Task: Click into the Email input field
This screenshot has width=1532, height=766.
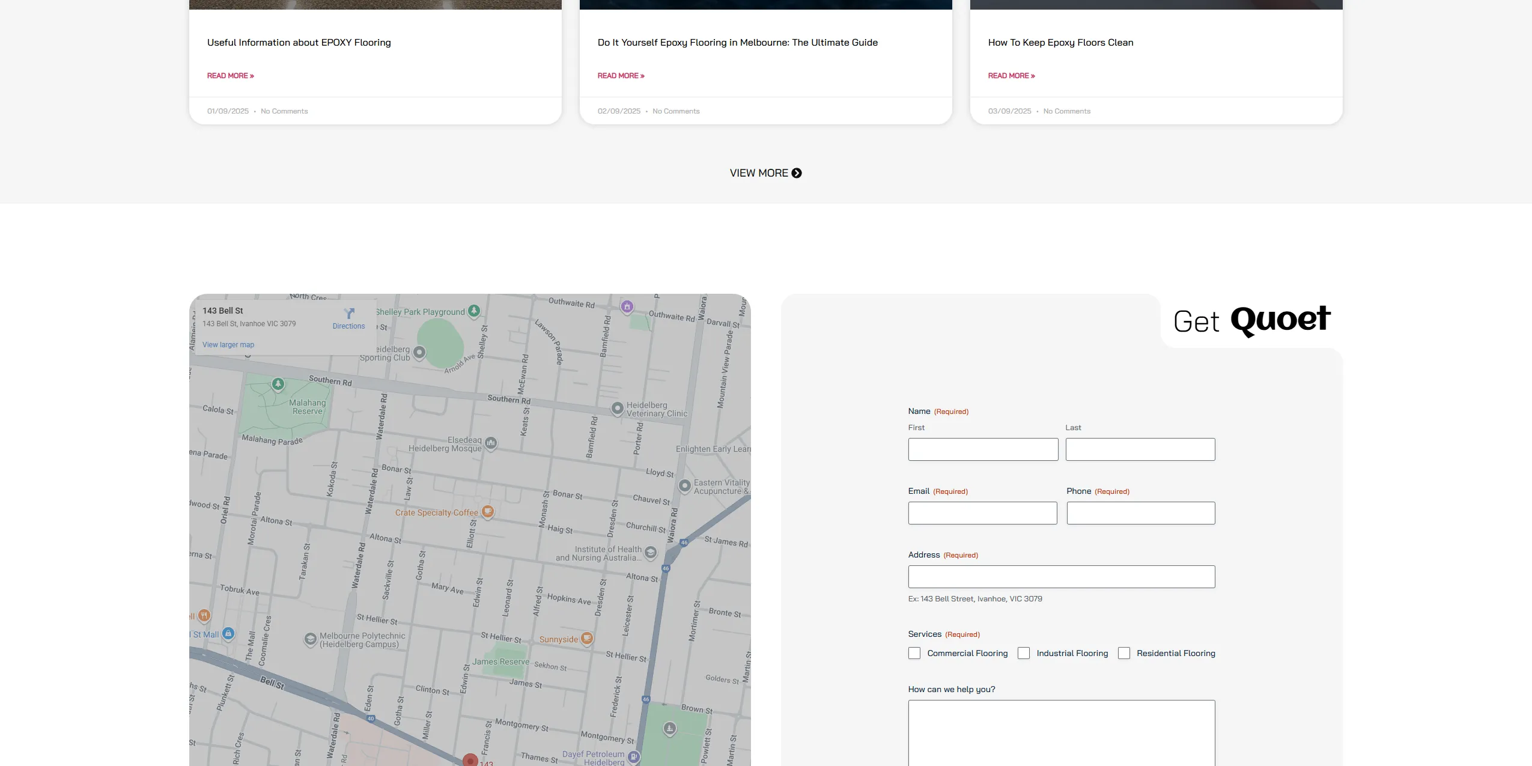Action: coord(982,513)
